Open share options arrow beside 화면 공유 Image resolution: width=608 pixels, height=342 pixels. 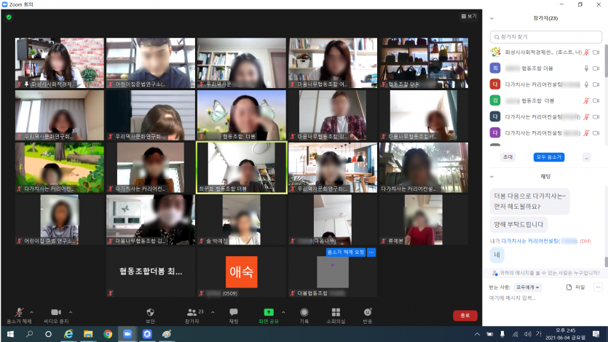283,312
